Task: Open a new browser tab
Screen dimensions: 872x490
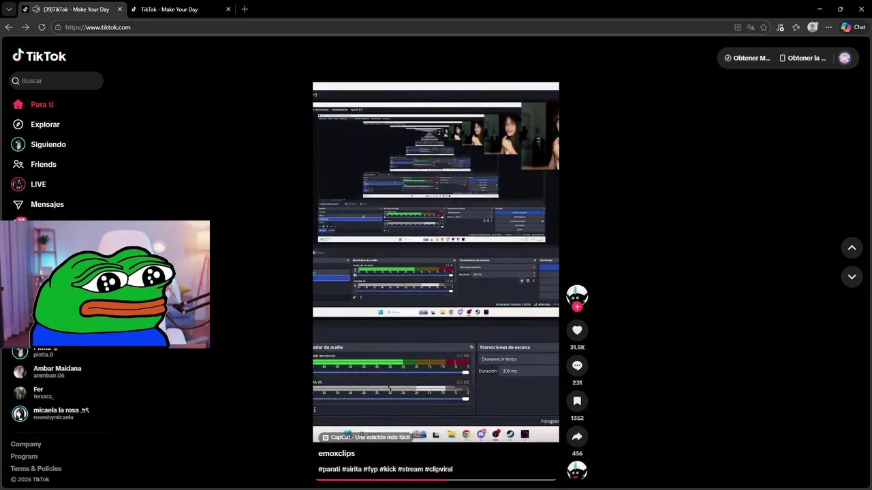Action: [245, 10]
